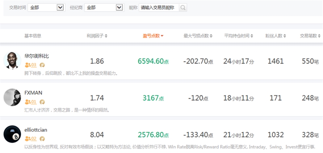Click fans count 1461
This screenshot has width=323, height=153.
click(276, 61)
